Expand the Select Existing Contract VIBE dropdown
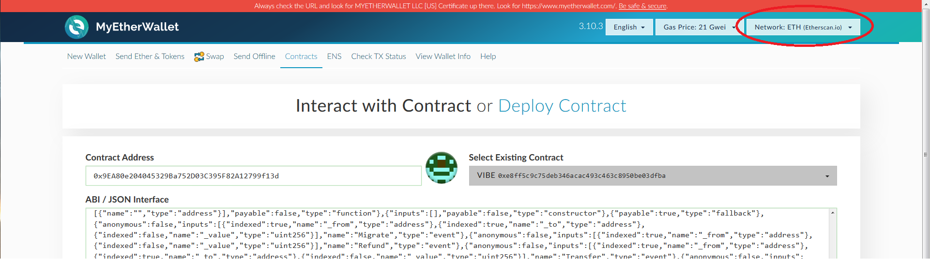 (653, 176)
